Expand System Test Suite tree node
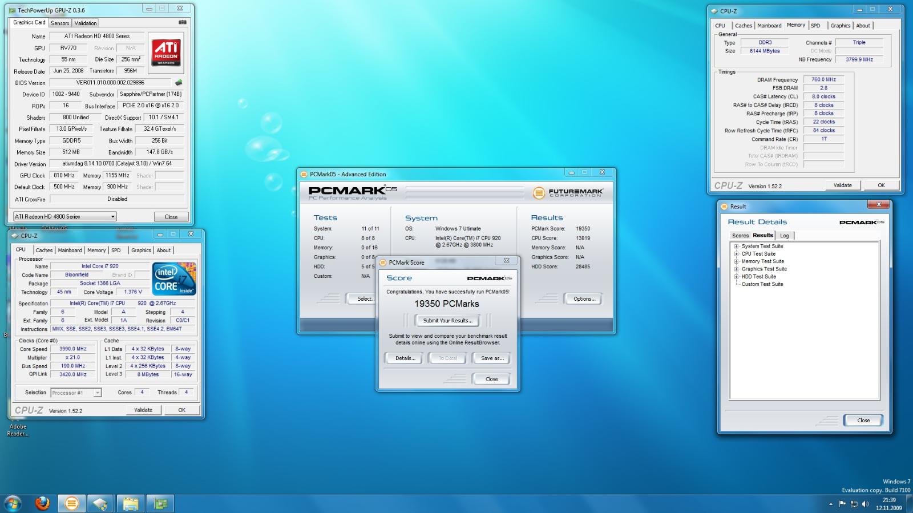The width and height of the screenshot is (913, 513). point(736,247)
